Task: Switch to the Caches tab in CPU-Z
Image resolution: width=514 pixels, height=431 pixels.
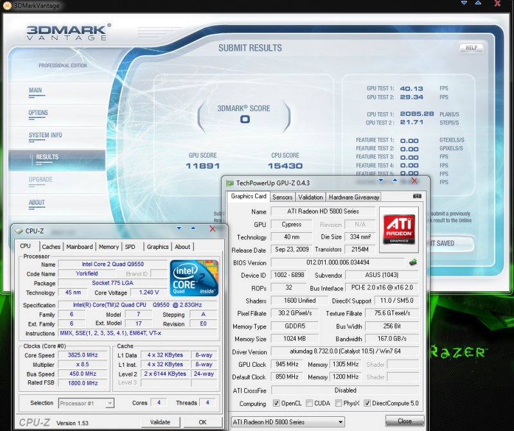Action: coord(51,247)
